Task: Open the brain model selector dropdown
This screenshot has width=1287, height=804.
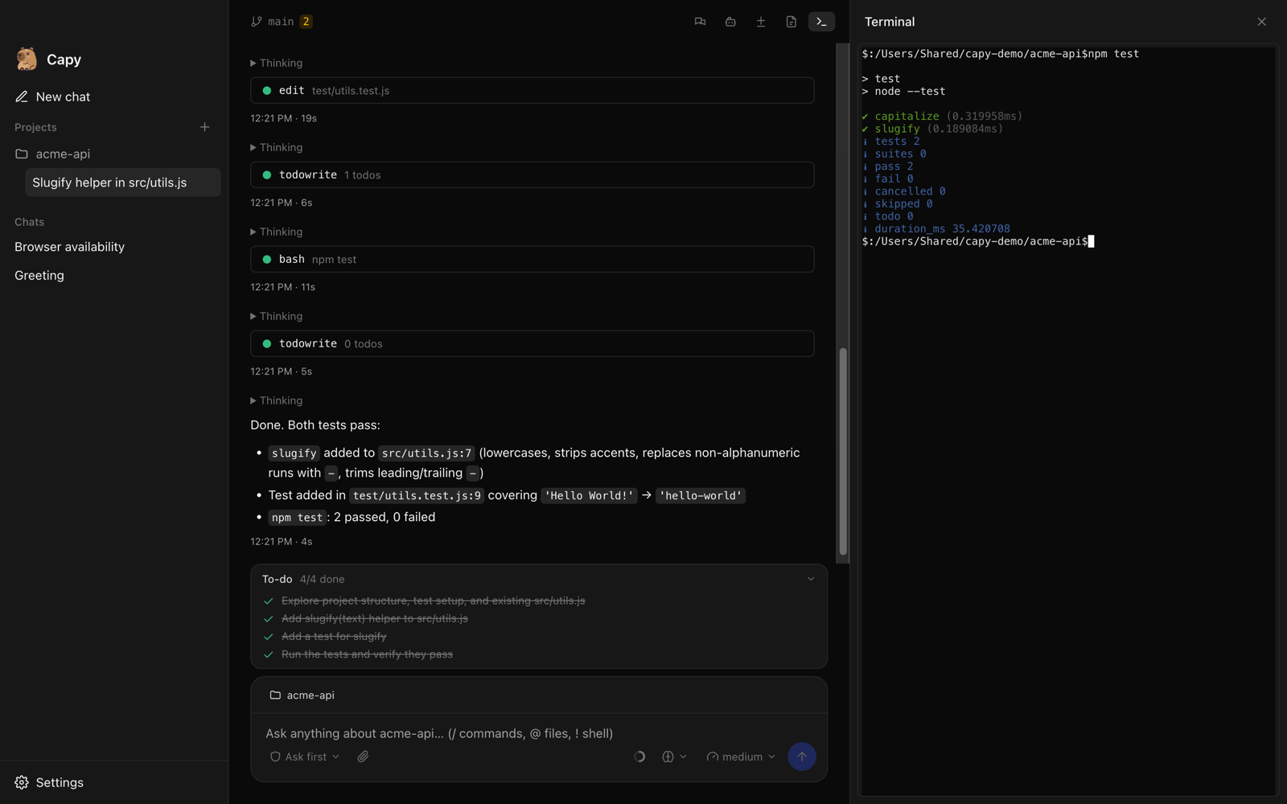Action: (x=674, y=757)
